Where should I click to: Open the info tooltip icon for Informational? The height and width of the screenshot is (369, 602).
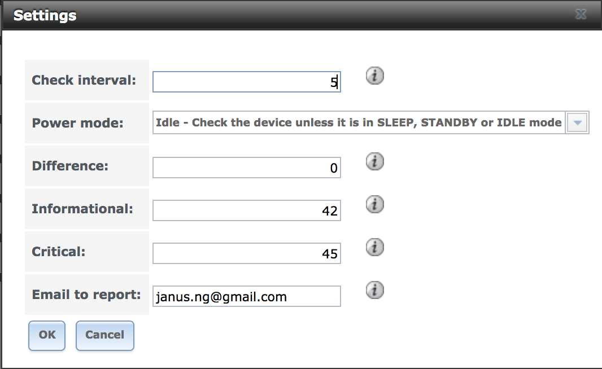click(375, 204)
